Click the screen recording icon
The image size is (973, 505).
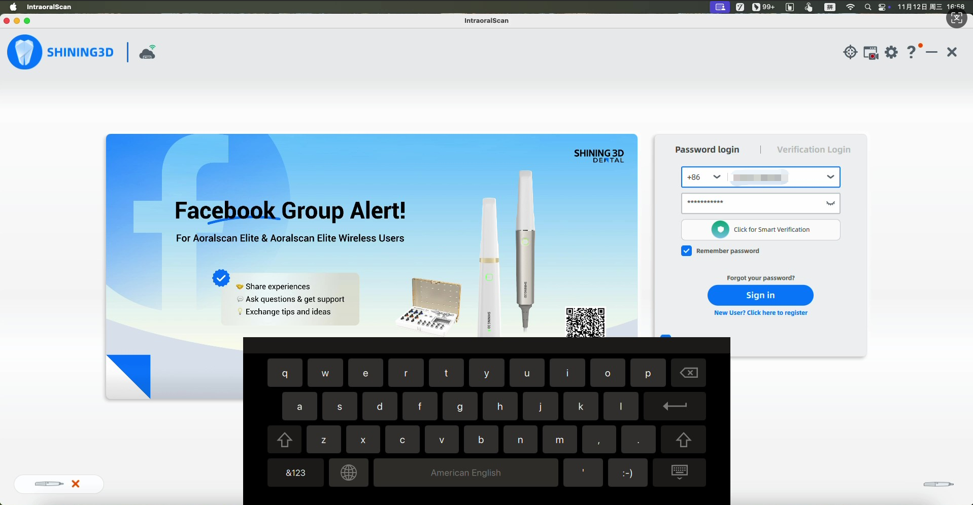[x=871, y=53]
